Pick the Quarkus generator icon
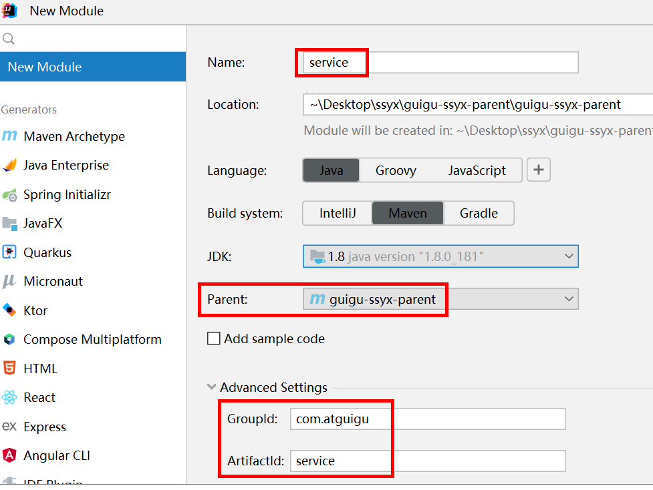 point(9,252)
